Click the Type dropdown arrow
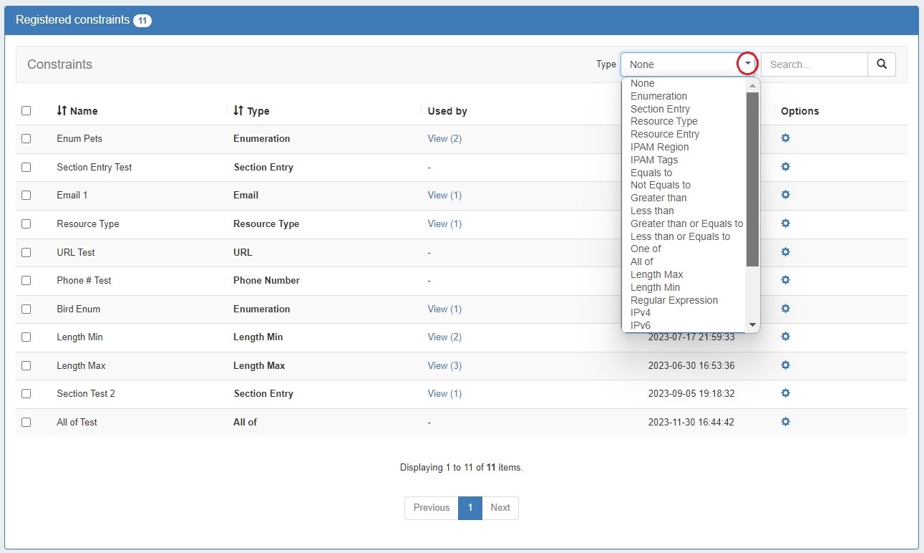 (x=747, y=64)
